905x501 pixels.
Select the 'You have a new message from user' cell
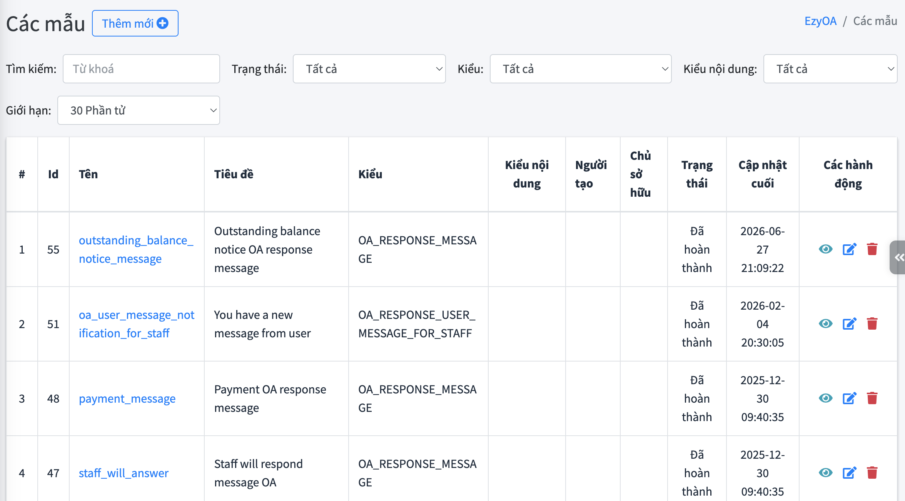click(x=276, y=324)
